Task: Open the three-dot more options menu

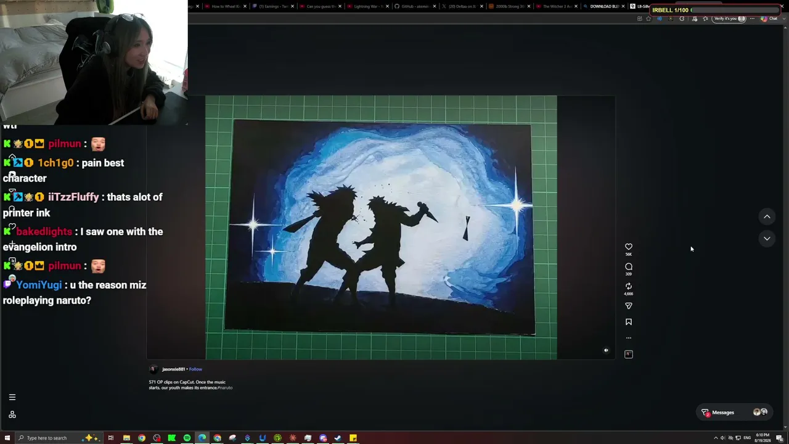Action: (x=629, y=338)
